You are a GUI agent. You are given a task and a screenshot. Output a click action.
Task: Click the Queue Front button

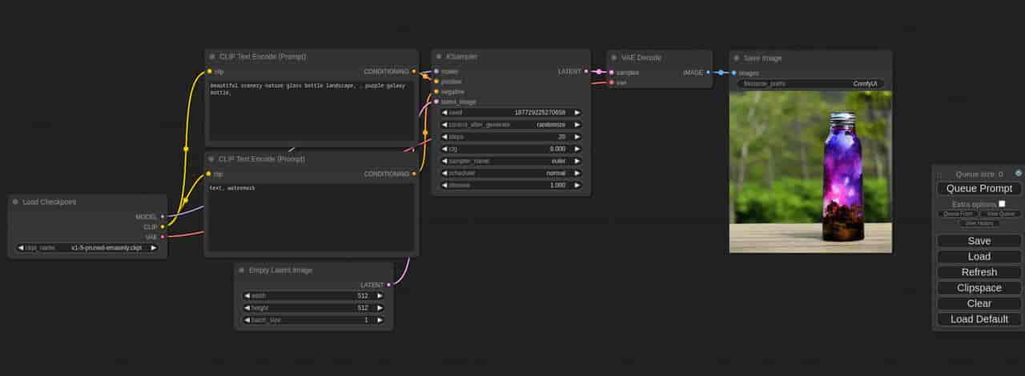pyautogui.click(x=958, y=214)
